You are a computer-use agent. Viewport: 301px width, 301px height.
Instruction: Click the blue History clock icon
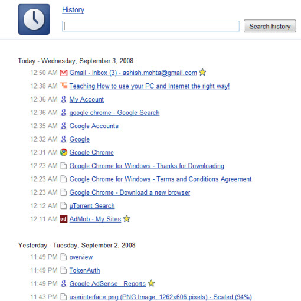tap(34, 19)
